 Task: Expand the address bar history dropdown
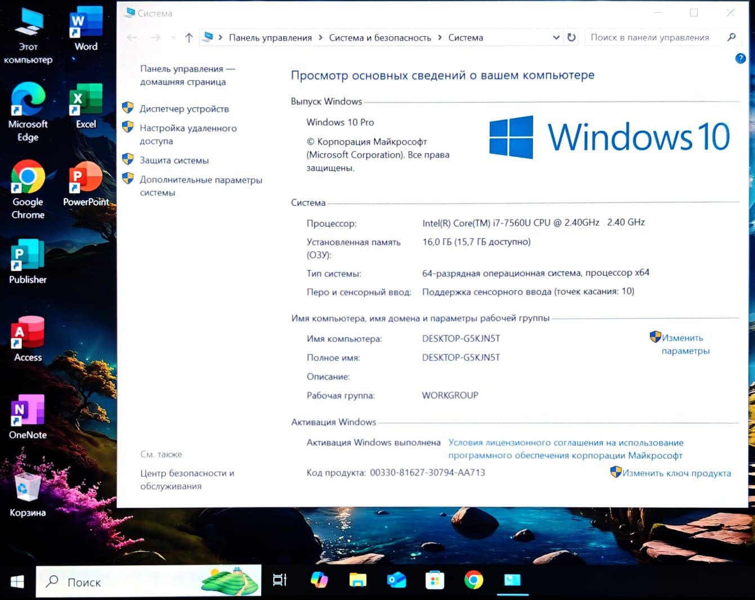click(556, 38)
